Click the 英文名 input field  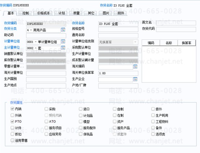[x=176, y=23]
